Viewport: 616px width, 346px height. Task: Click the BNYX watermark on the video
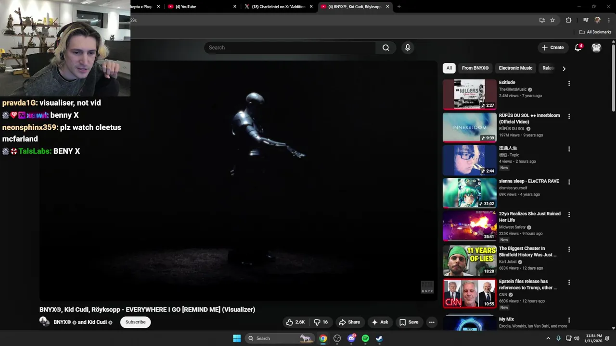[427, 287]
